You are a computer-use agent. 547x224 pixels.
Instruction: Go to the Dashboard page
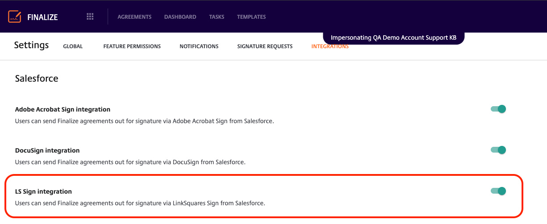[180, 17]
